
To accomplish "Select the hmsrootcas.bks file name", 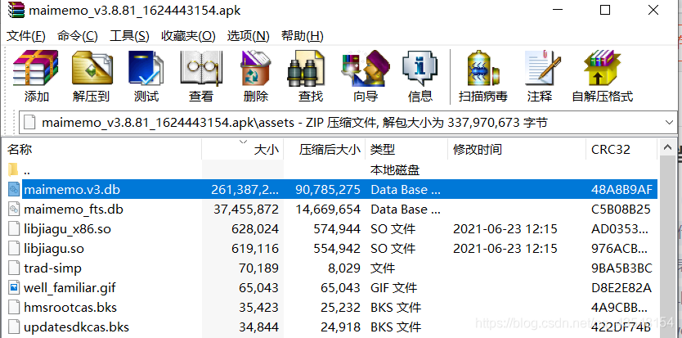I will [x=70, y=308].
